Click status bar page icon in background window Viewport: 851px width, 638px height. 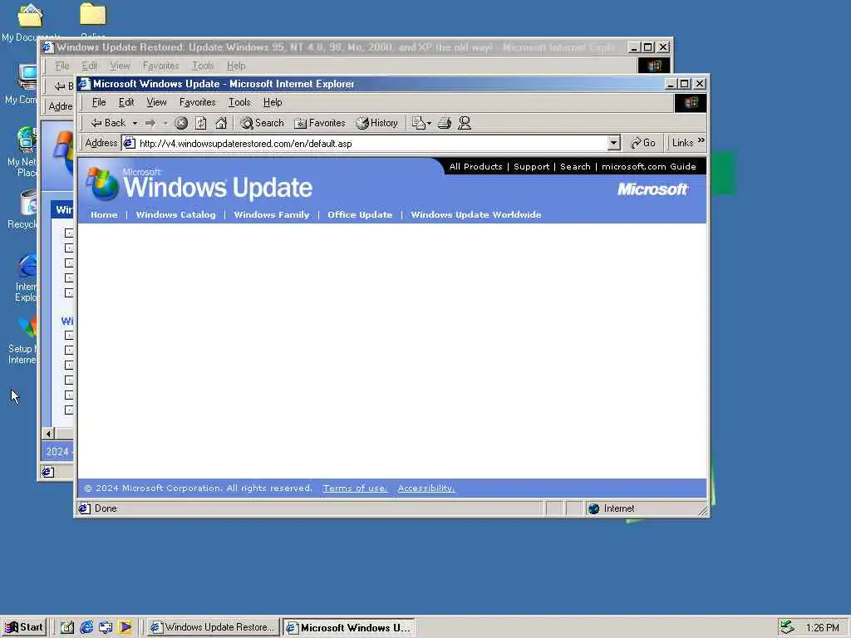point(47,472)
